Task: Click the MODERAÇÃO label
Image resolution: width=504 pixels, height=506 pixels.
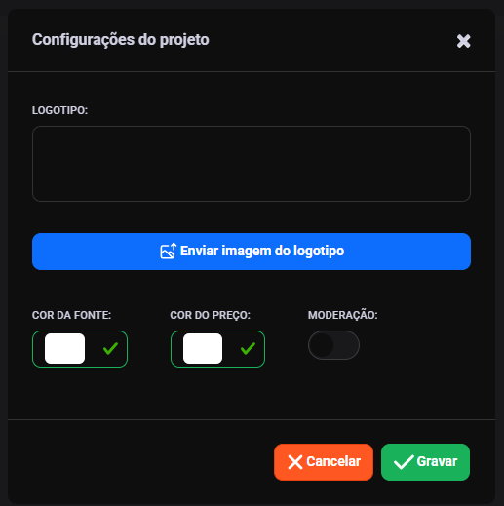Action: point(343,315)
